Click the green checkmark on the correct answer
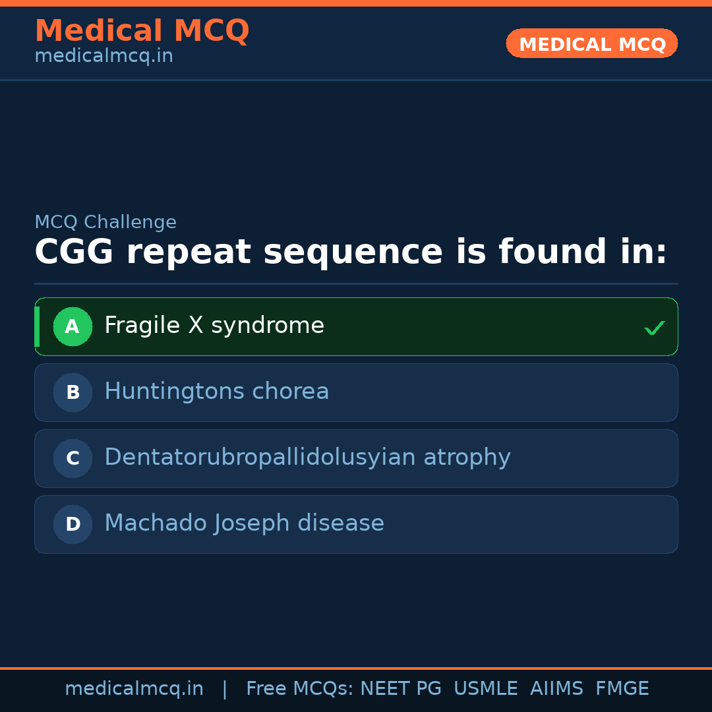The height and width of the screenshot is (712, 712). pos(654,326)
